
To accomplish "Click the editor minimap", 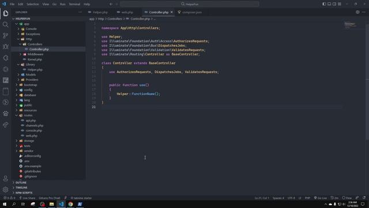I will (x=351, y=25).
